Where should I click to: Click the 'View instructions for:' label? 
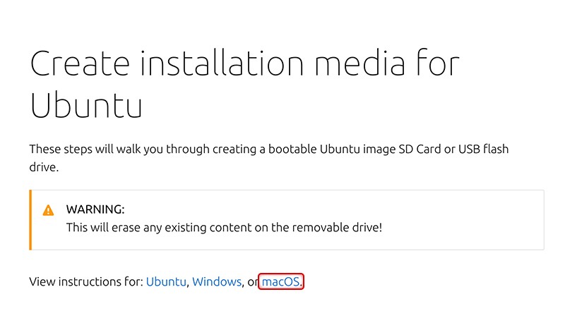(x=86, y=281)
